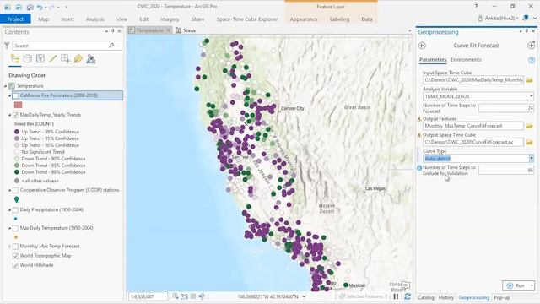Viewport: 540px width, 304px height.
Task: Select the List By Selection icon
Action: (x=40, y=58)
